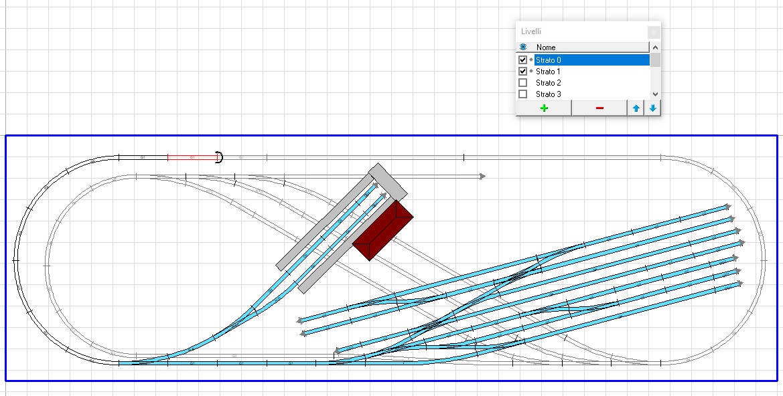Add a new layer with green plus
This screenshot has height=396, width=783.
[x=543, y=108]
